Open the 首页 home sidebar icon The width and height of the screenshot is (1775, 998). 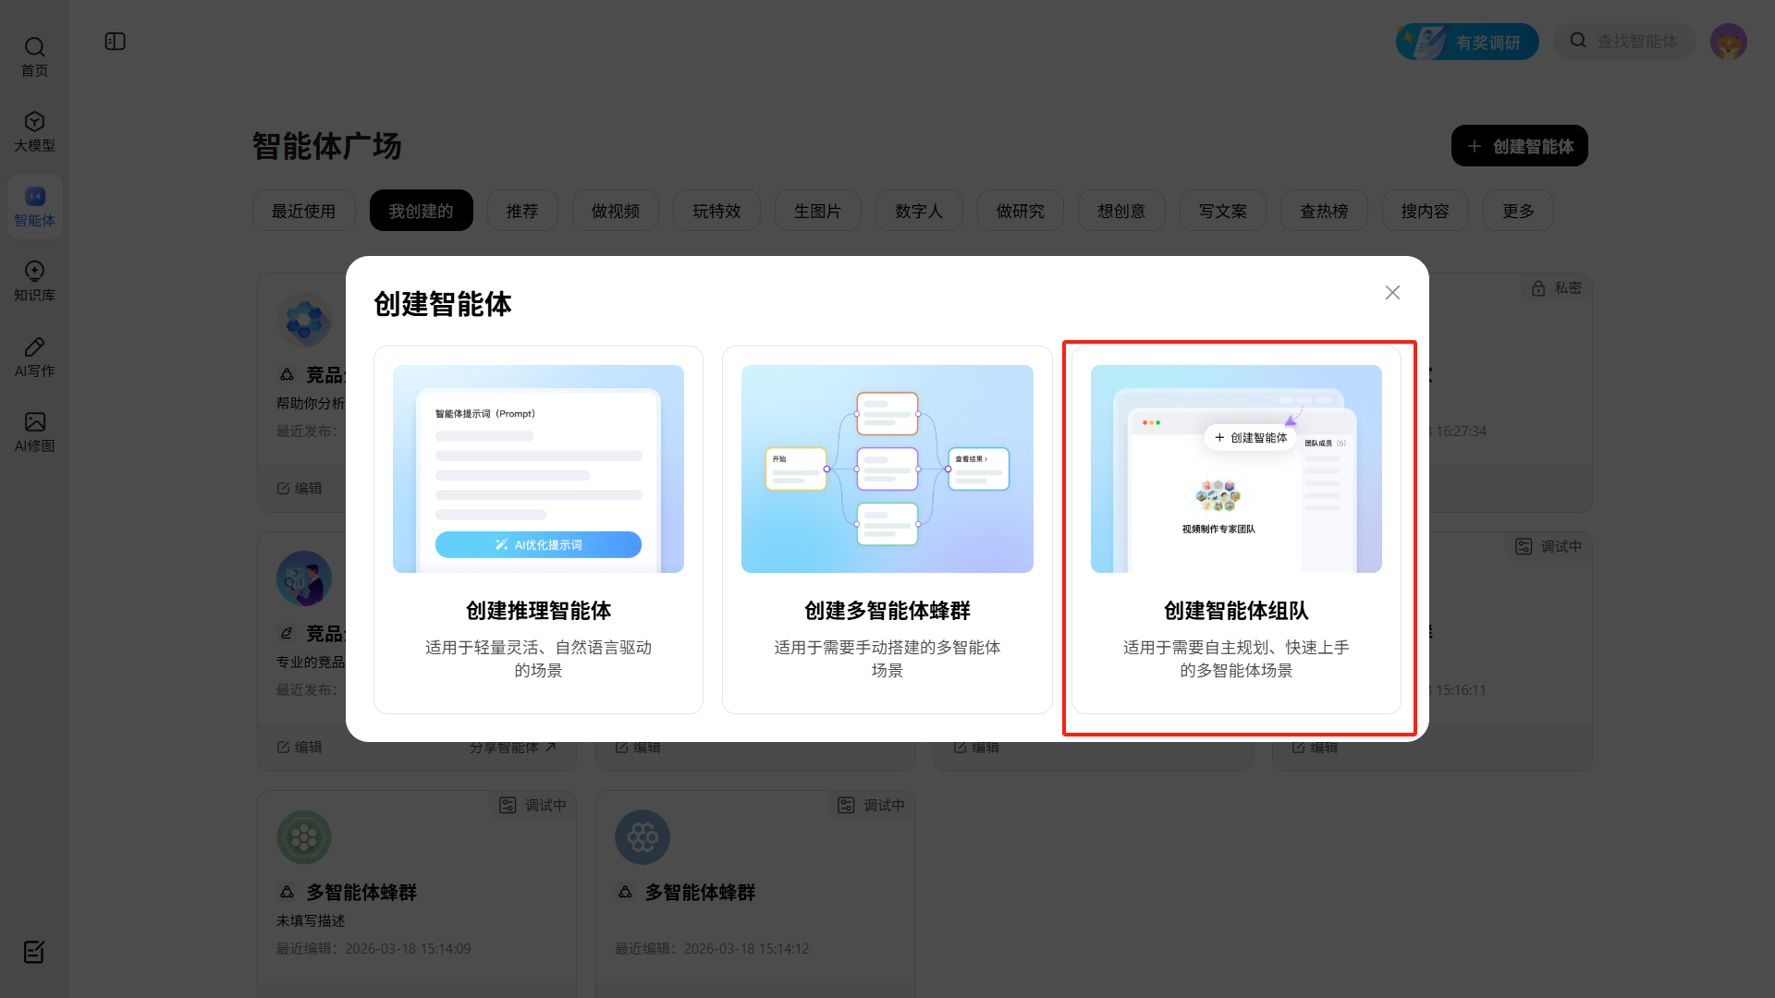coord(34,56)
